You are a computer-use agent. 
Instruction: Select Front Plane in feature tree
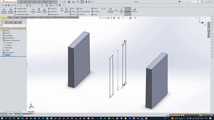click(7, 43)
